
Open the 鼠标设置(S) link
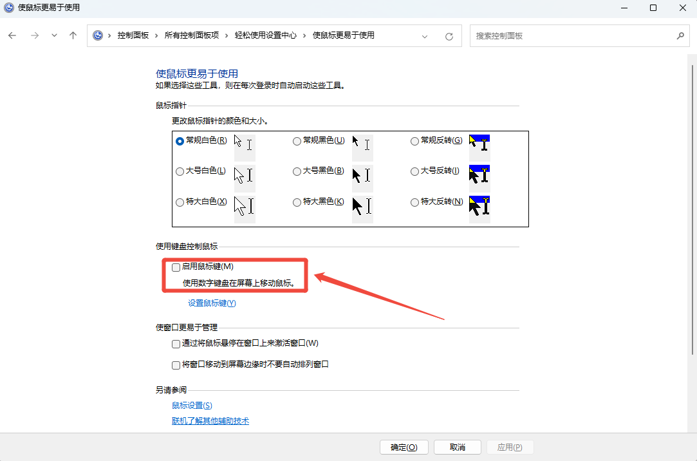coord(192,406)
